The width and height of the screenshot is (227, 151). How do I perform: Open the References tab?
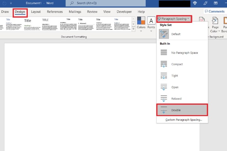(x=55, y=12)
